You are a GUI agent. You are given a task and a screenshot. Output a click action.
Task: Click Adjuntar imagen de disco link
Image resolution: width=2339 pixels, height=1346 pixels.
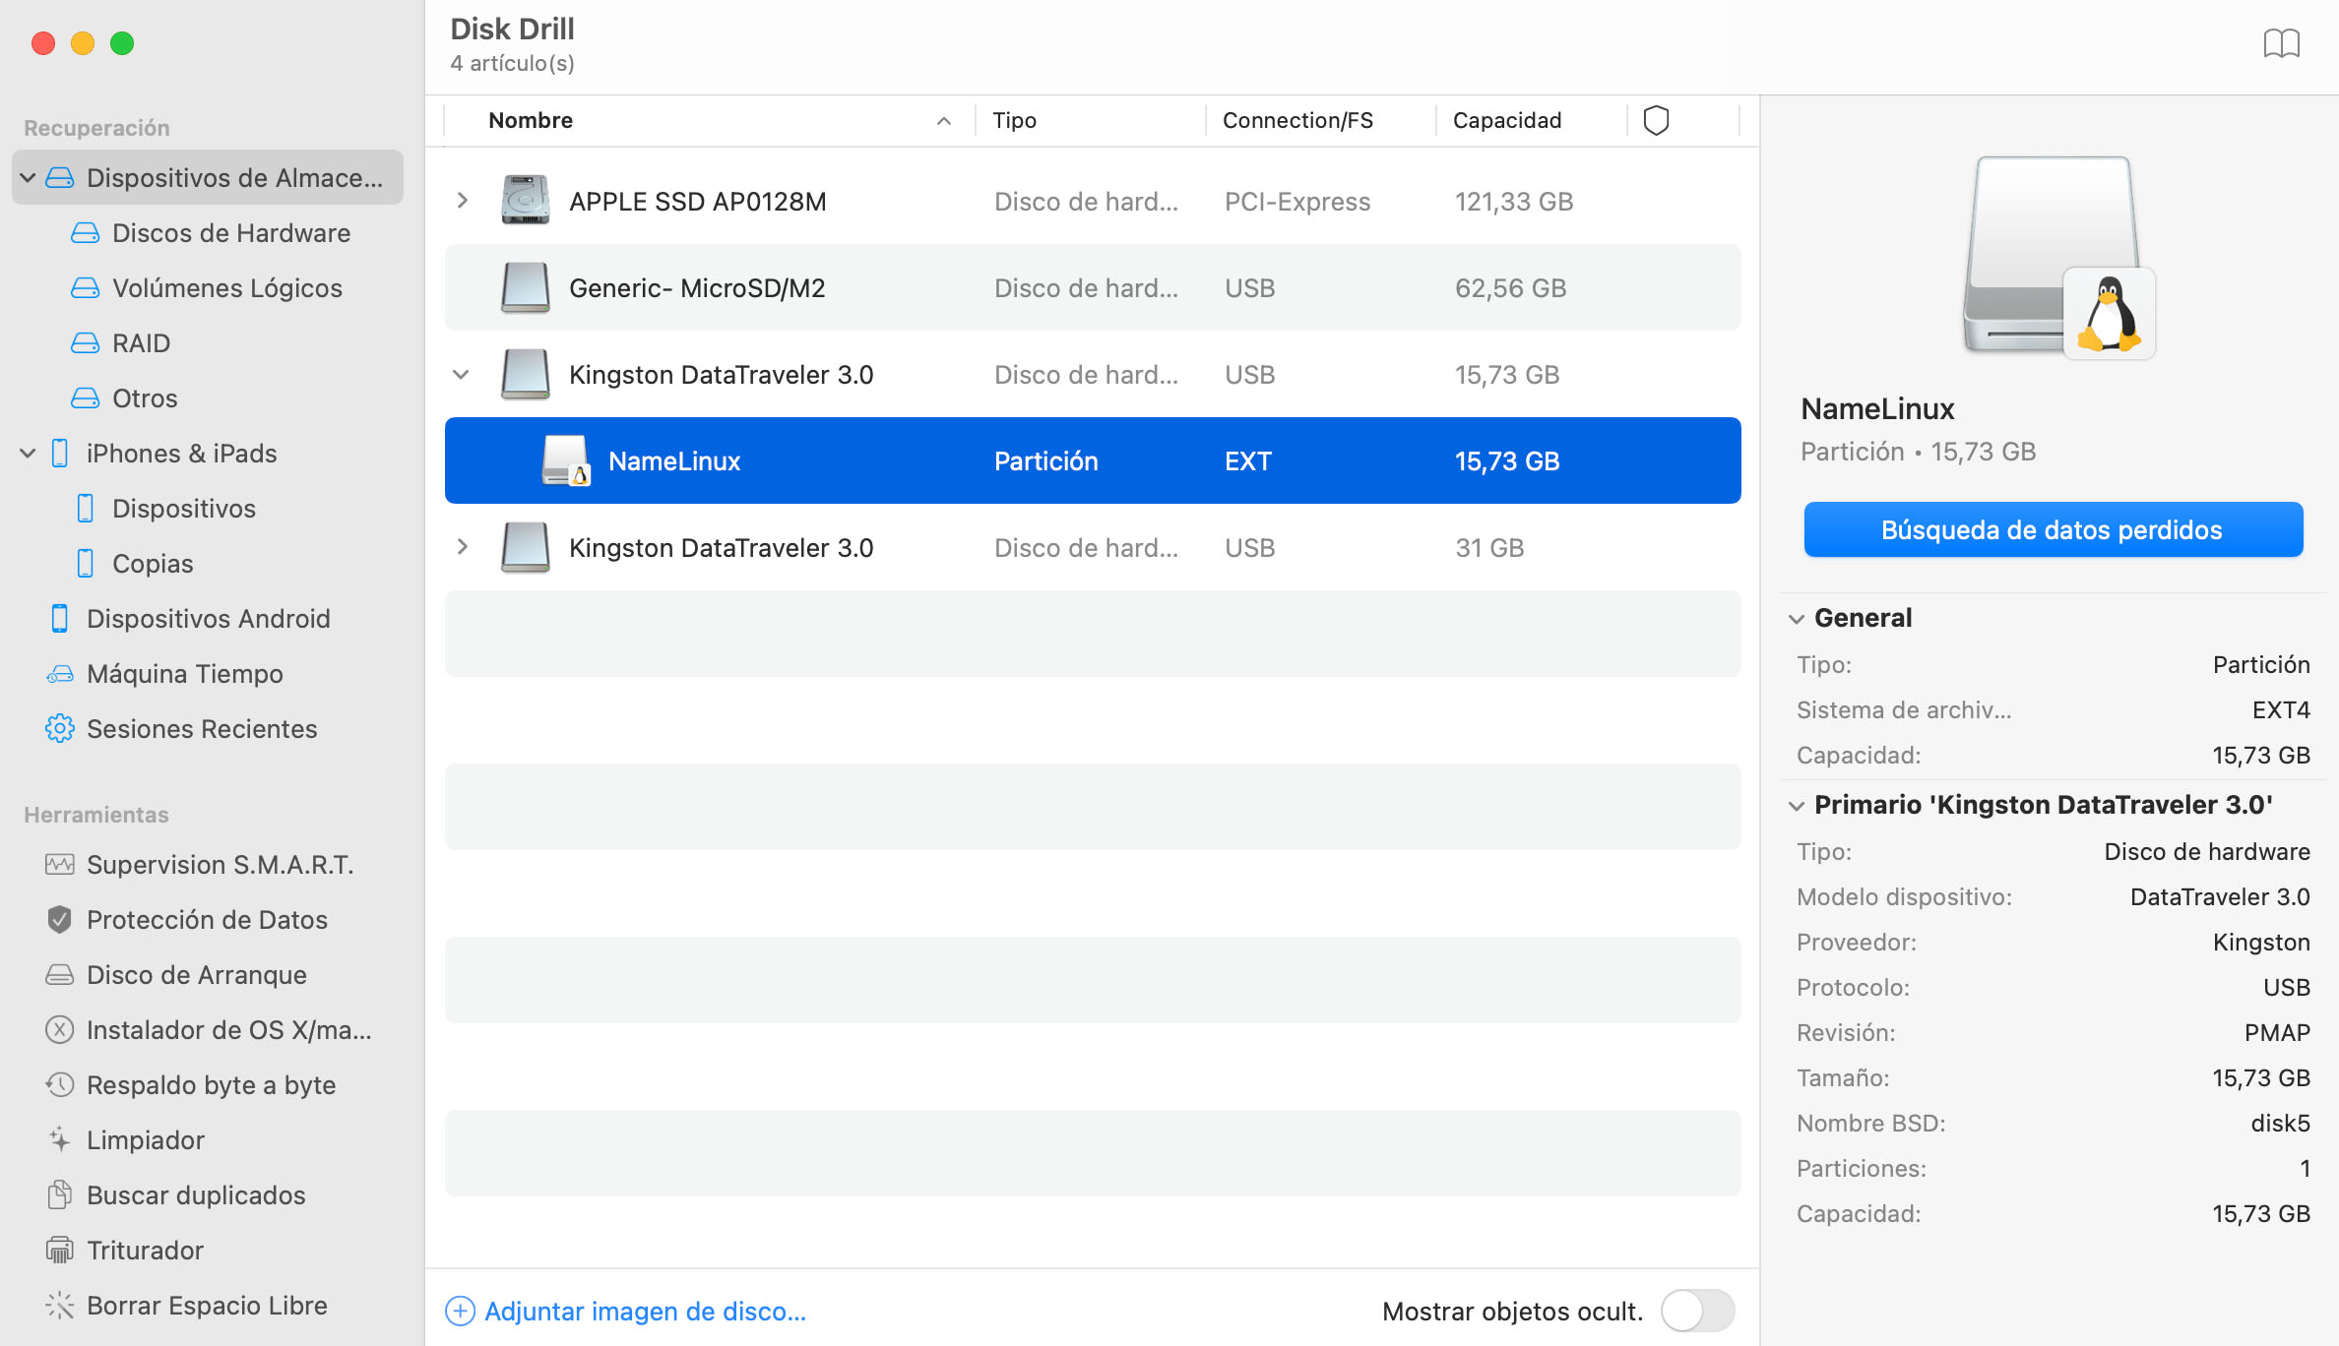pos(645,1311)
